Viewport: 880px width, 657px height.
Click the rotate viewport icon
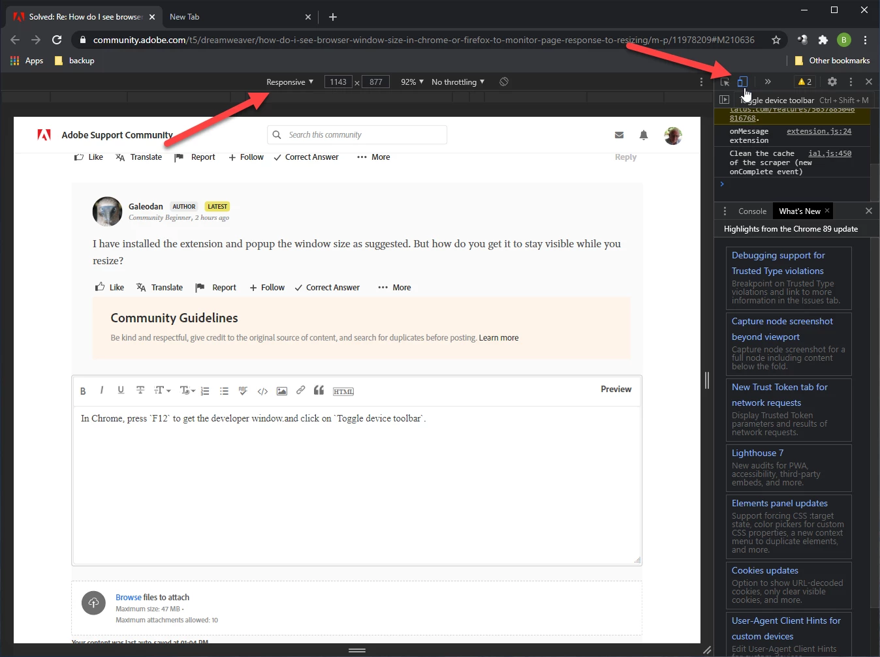point(504,82)
